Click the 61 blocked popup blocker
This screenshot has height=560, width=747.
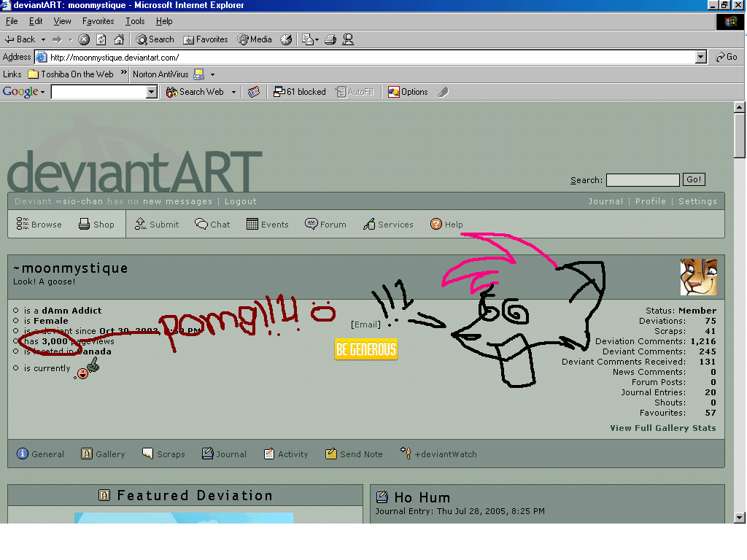tap(300, 92)
